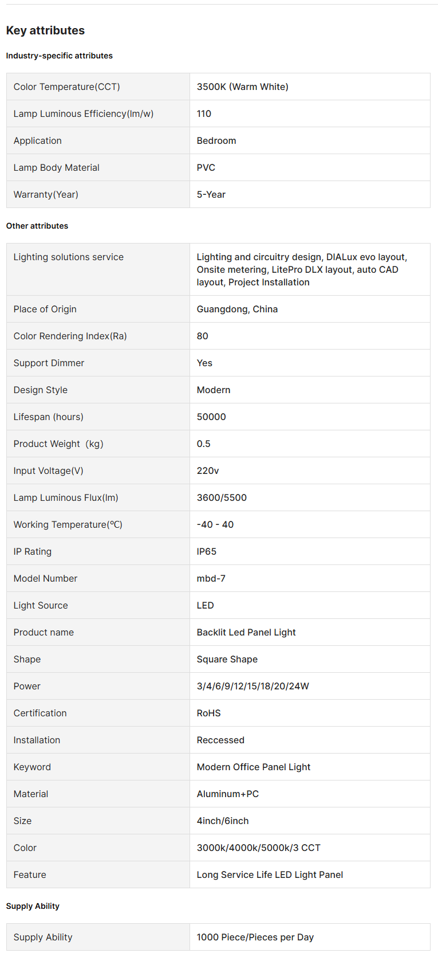Click the Aluminum+PC material value
The height and width of the screenshot is (957, 438).
227,794
